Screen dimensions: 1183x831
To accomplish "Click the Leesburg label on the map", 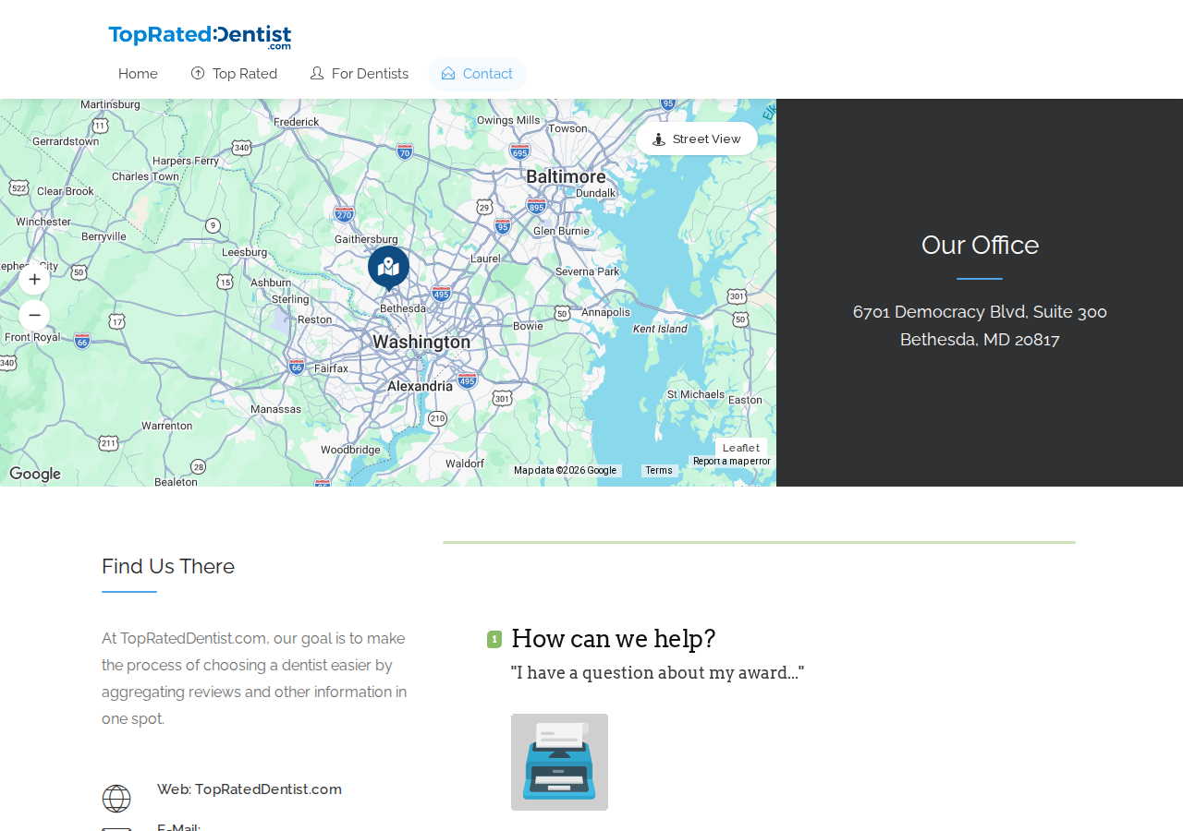I will pos(244,251).
